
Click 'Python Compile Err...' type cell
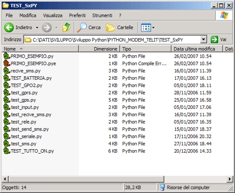point(144,64)
